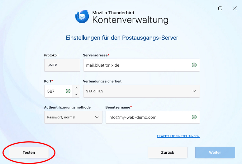
Task: Increase the port number with up arrow
Action: pyautogui.click(x=76, y=88)
